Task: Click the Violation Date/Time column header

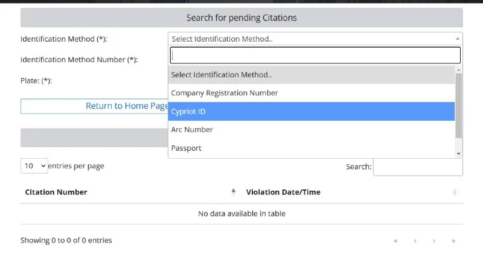Action: pos(283,192)
